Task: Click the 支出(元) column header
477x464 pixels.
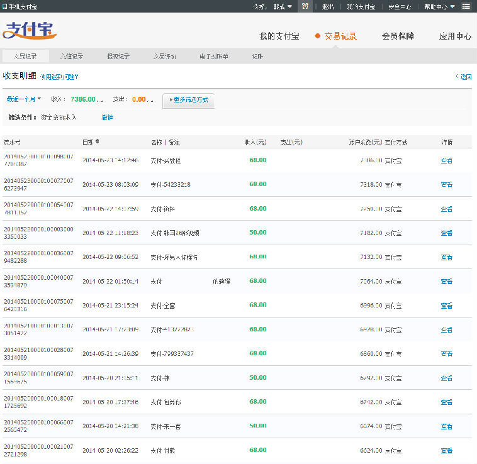Action: pos(291,142)
